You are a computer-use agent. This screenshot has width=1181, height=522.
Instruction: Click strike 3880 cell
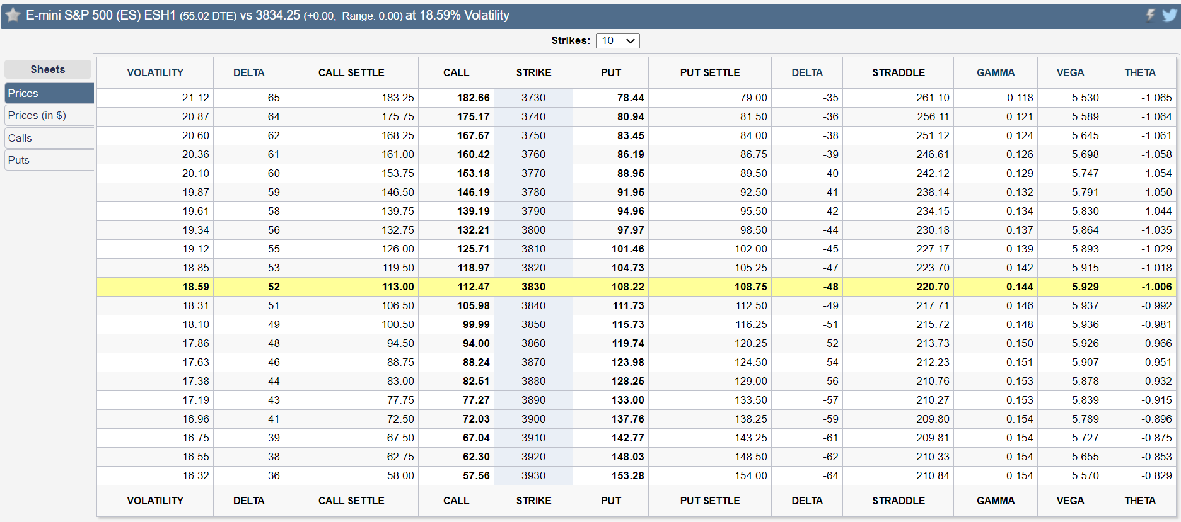click(533, 381)
